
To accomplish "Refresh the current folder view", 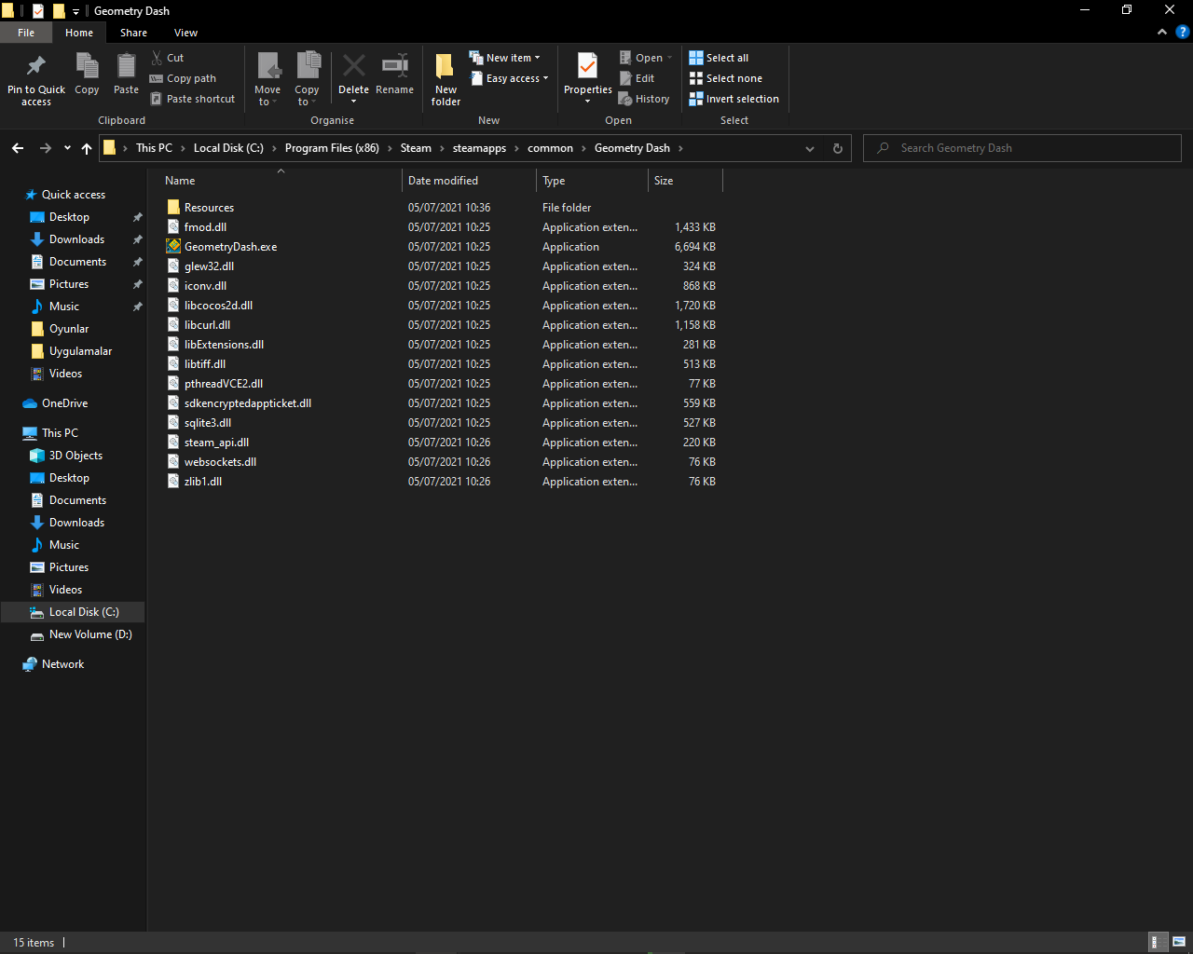I will point(837,148).
